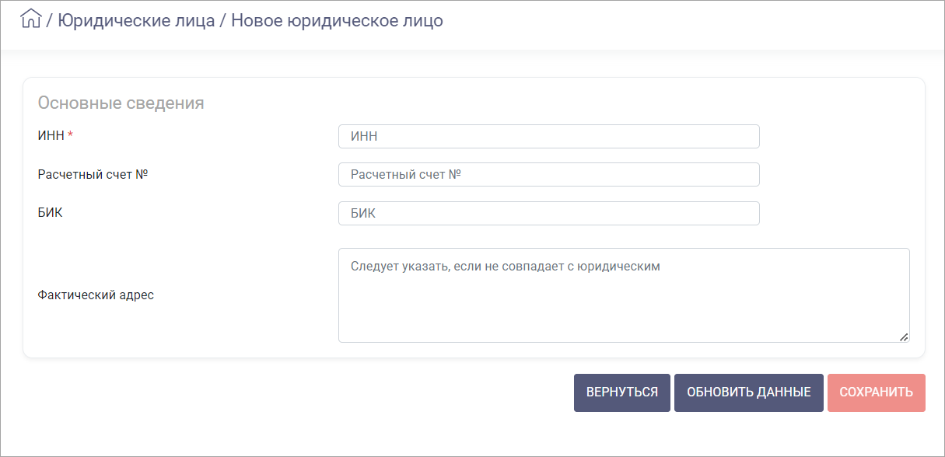Select the БИК input field

click(548, 214)
